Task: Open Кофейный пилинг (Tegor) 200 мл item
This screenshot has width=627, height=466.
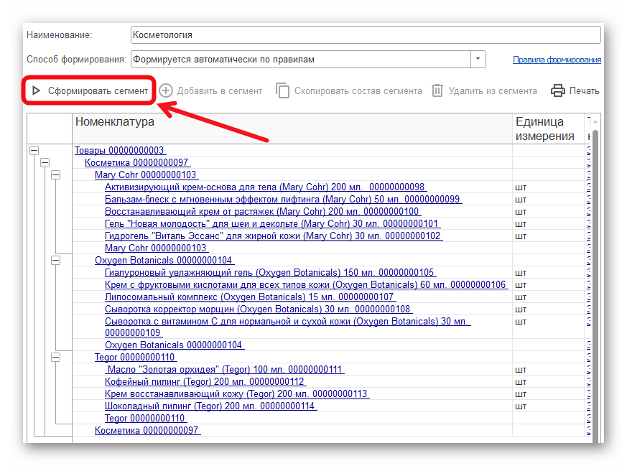Action: pyautogui.click(x=204, y=382)
